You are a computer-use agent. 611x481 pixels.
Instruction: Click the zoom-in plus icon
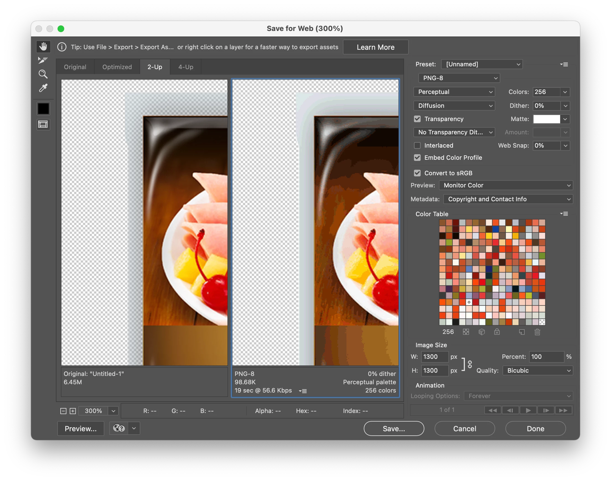[x=73, y=411]
